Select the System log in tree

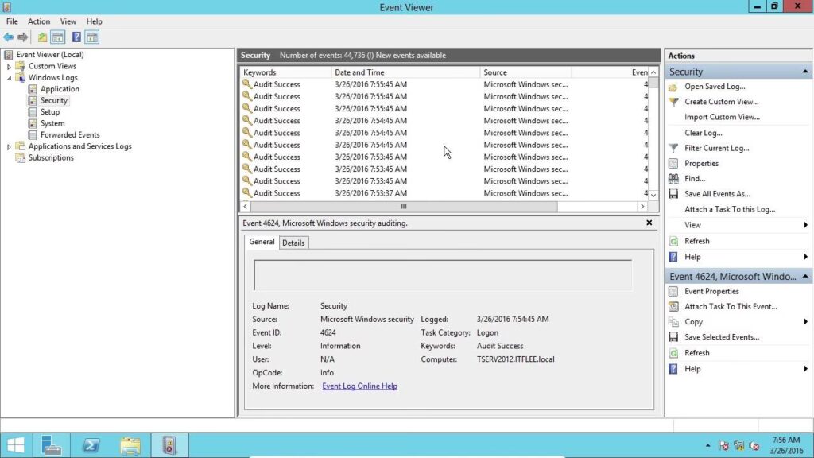pyautogui.click(x=52, y=123)
